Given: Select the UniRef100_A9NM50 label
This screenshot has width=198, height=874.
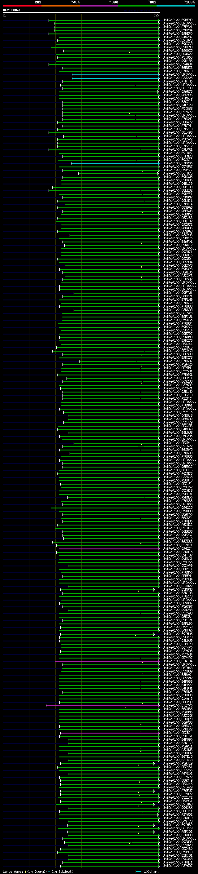Looking at the screenshot, I should click(177, 497).
